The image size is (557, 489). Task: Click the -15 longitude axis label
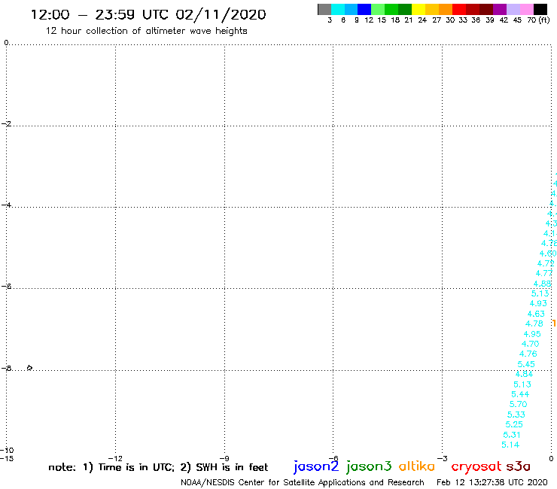point(7,458)
